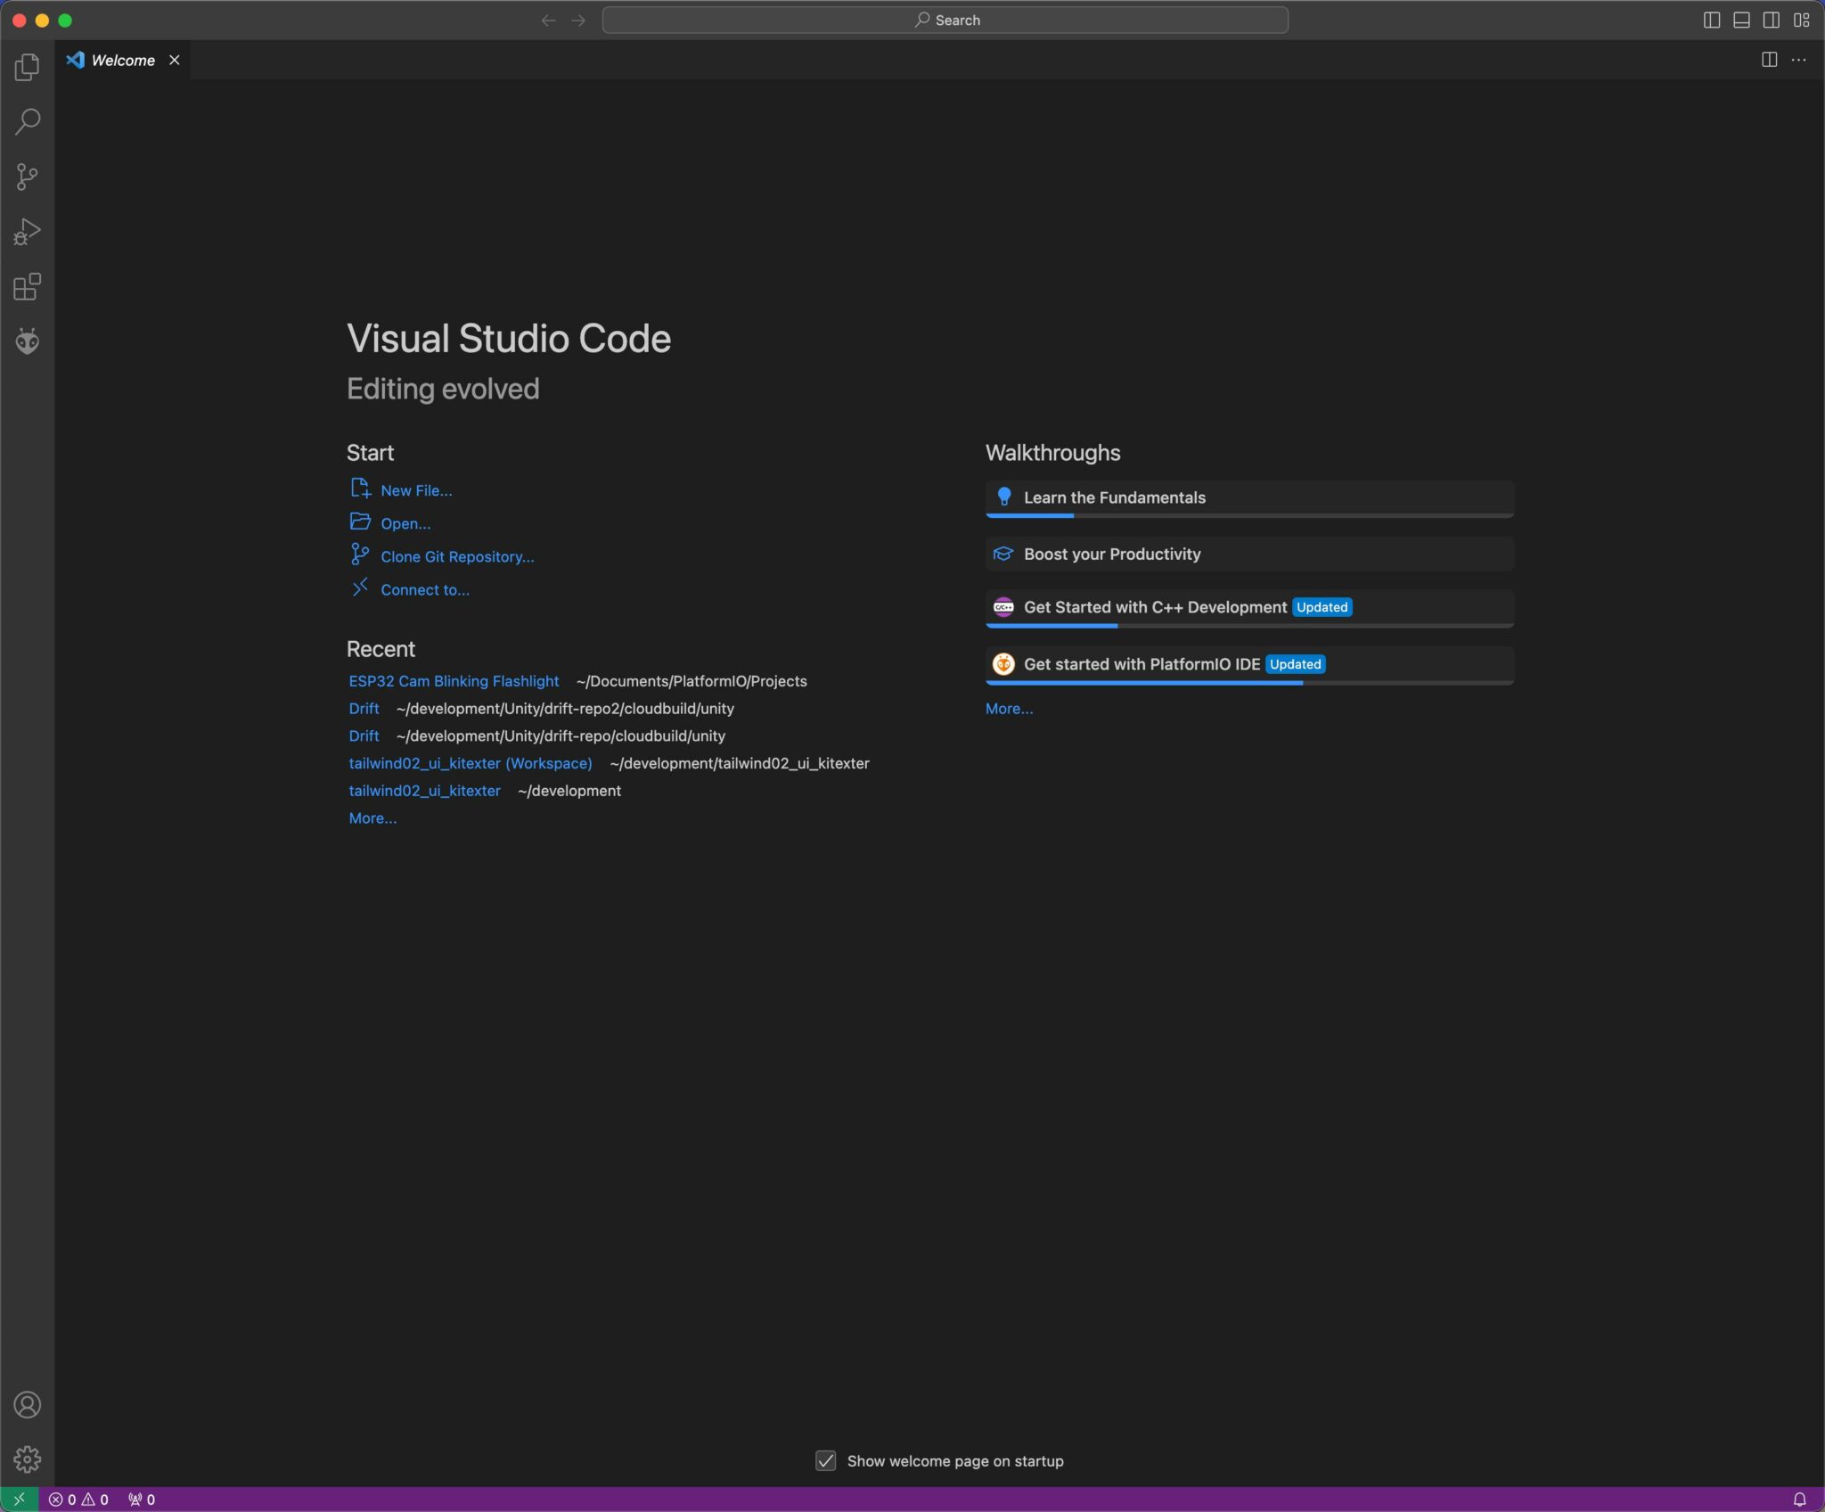The width and height of the screenshot is (1825, 1512).
Task: Open the PlatformIO alien icon panel
Action: click(x=27, y=341)
